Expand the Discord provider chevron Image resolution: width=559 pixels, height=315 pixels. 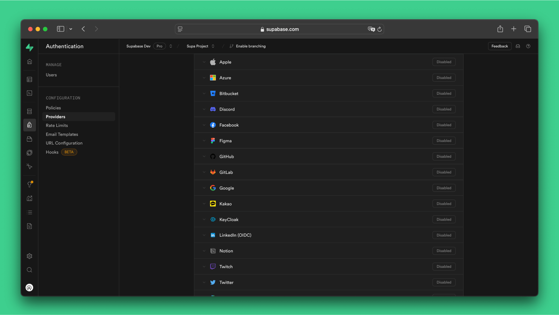(204, 109)
